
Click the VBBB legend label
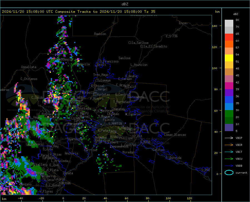[239, 166]
